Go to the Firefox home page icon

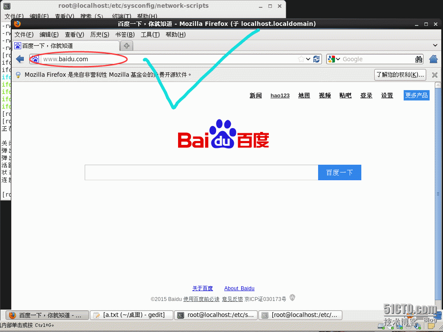pyautogui.click(x=433, y=59)
